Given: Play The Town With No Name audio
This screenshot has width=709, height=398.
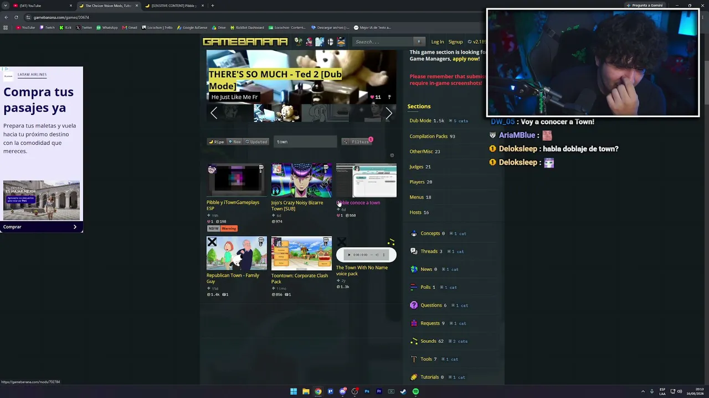Looking at the screenshot, I should tap(349, 255).
